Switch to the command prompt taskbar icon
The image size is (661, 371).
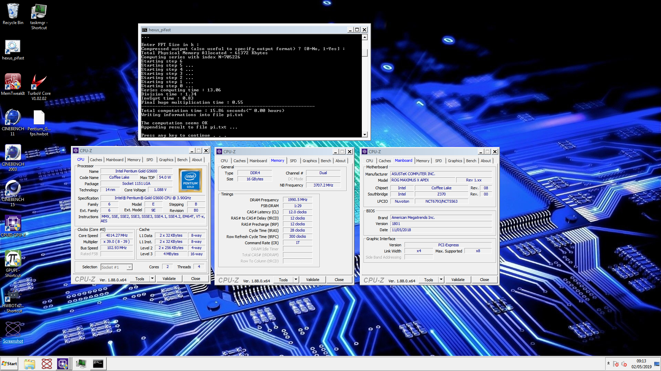click(x=98, y=364)
